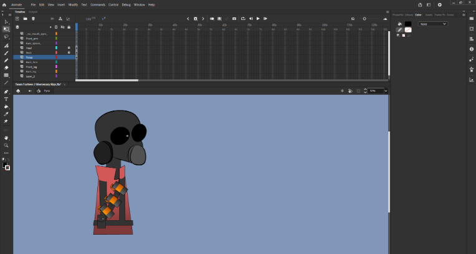Click the back arrow in the edit bar

(30, 91)
